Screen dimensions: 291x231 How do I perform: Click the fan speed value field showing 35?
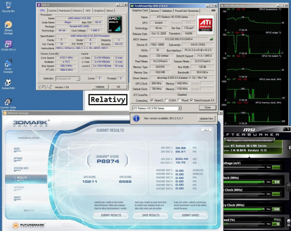pos(276,224)
